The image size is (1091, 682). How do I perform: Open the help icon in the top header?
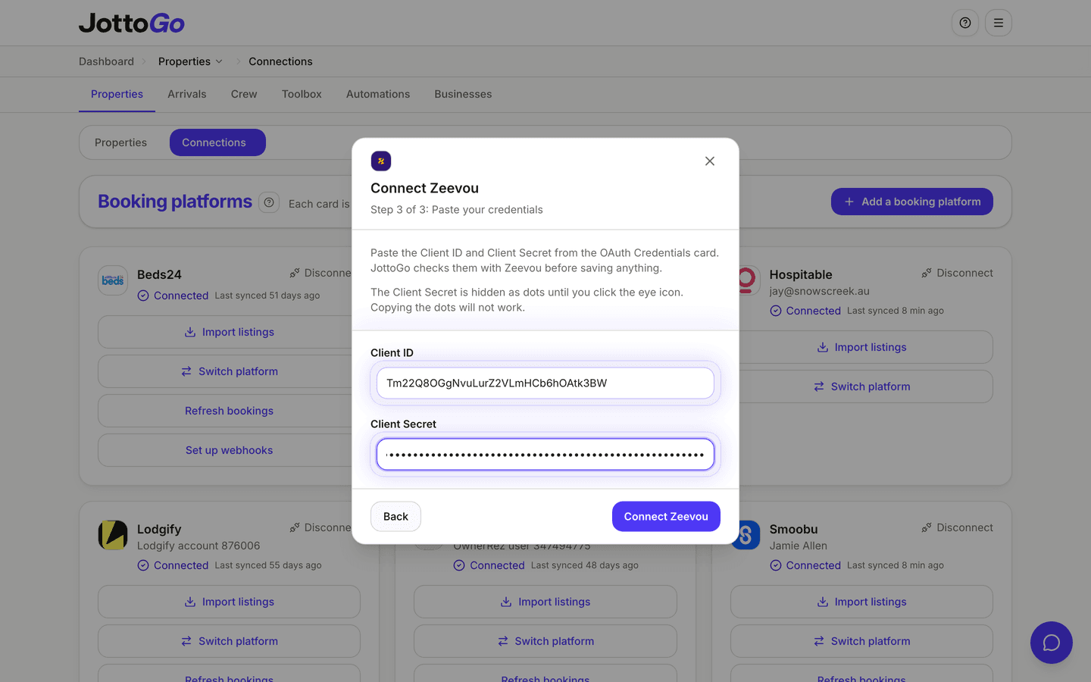click(x=965, y=23)
